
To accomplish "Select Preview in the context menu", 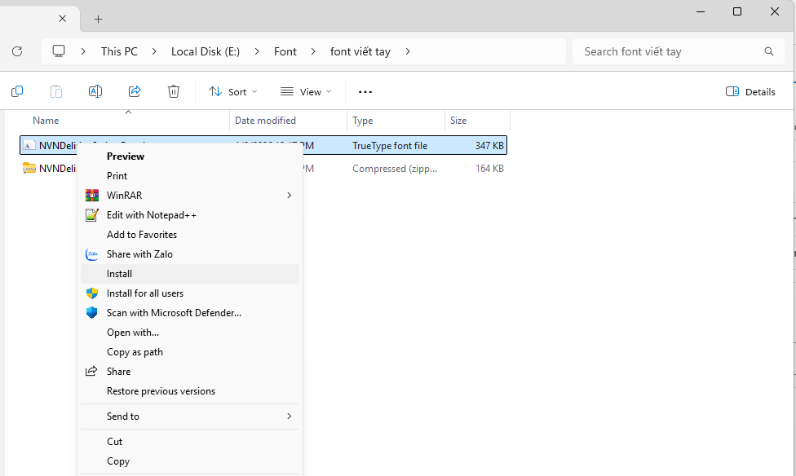I will click(x=190, y=156).
